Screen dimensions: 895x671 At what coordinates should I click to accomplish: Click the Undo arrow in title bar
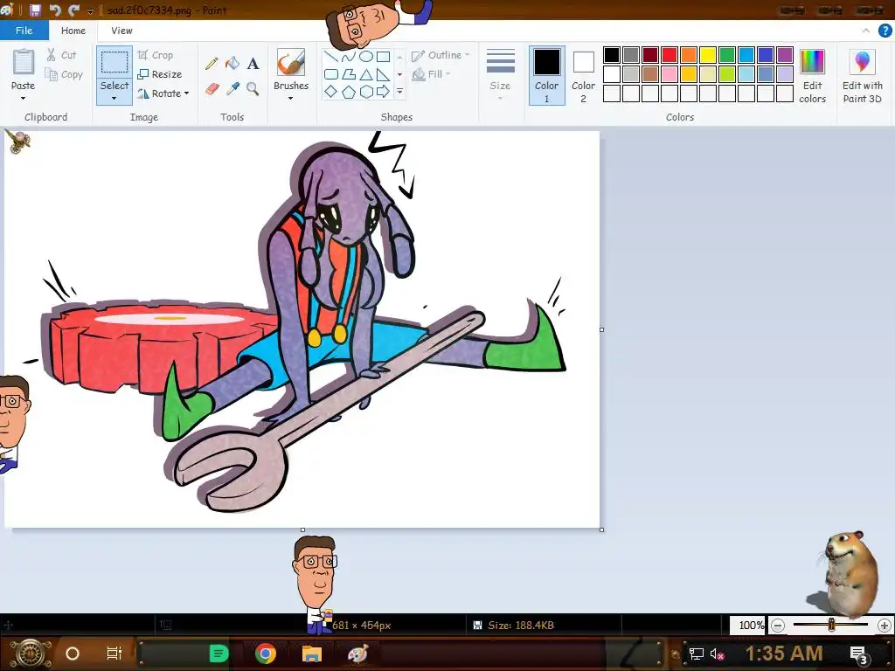tap(55, 10)
